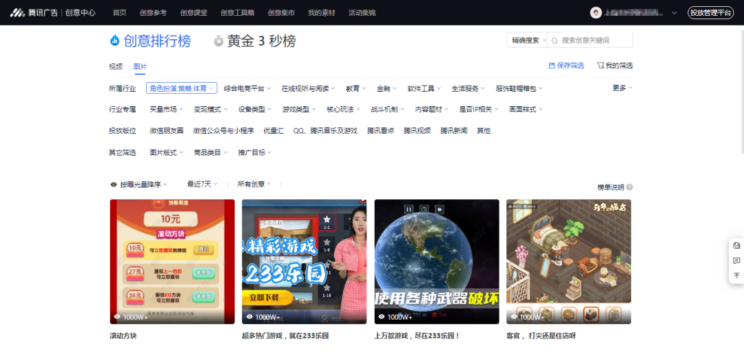The height and width of the screenshot is (355, 744).
Task: Filter by 腾讯新闻 placement
Action: click(454, 131)
